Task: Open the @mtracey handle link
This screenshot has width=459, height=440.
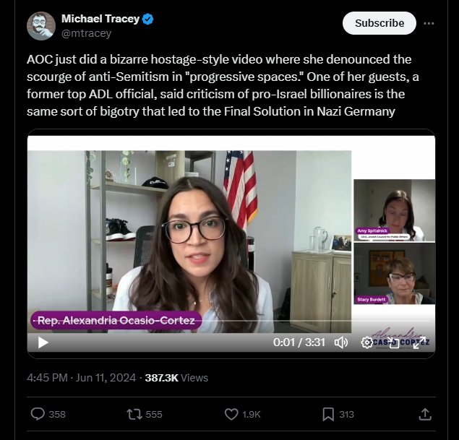Action: 86,33
